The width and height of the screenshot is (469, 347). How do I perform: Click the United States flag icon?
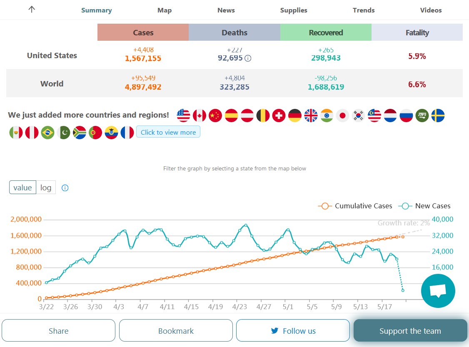(184, 116)
